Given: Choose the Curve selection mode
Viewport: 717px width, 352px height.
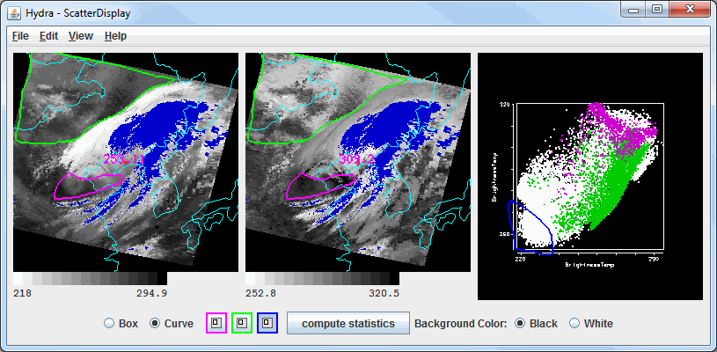Looking at the screenshot, I should pos(156,323).
